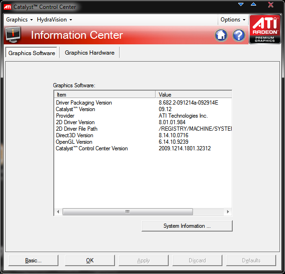285x274 pixels.
Task: Select the Catalyst Control Center Version row
Action: click(x=143, y=148)
